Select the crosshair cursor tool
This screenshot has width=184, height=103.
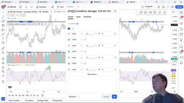(x=3, y=12)
